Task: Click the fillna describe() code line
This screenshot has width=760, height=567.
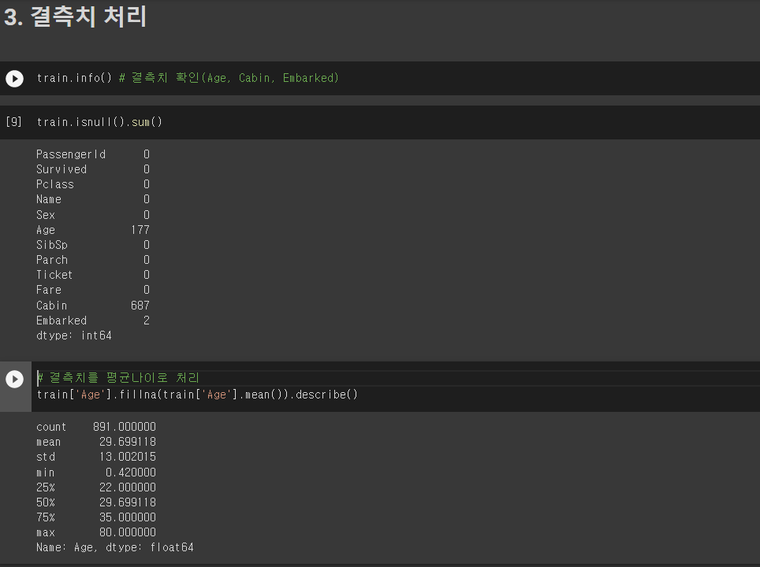Action: click(197, 395)
